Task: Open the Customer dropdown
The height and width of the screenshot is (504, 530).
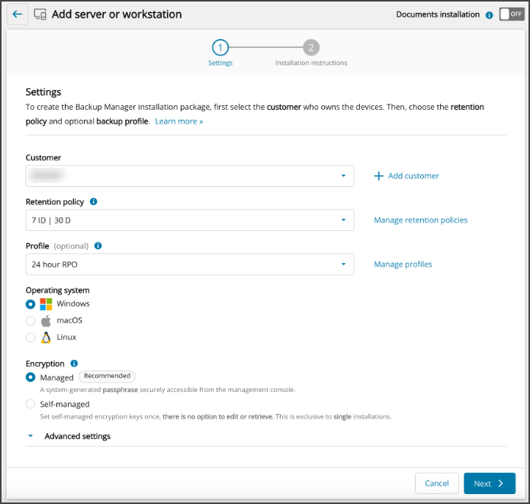Action: click(189, 176)
